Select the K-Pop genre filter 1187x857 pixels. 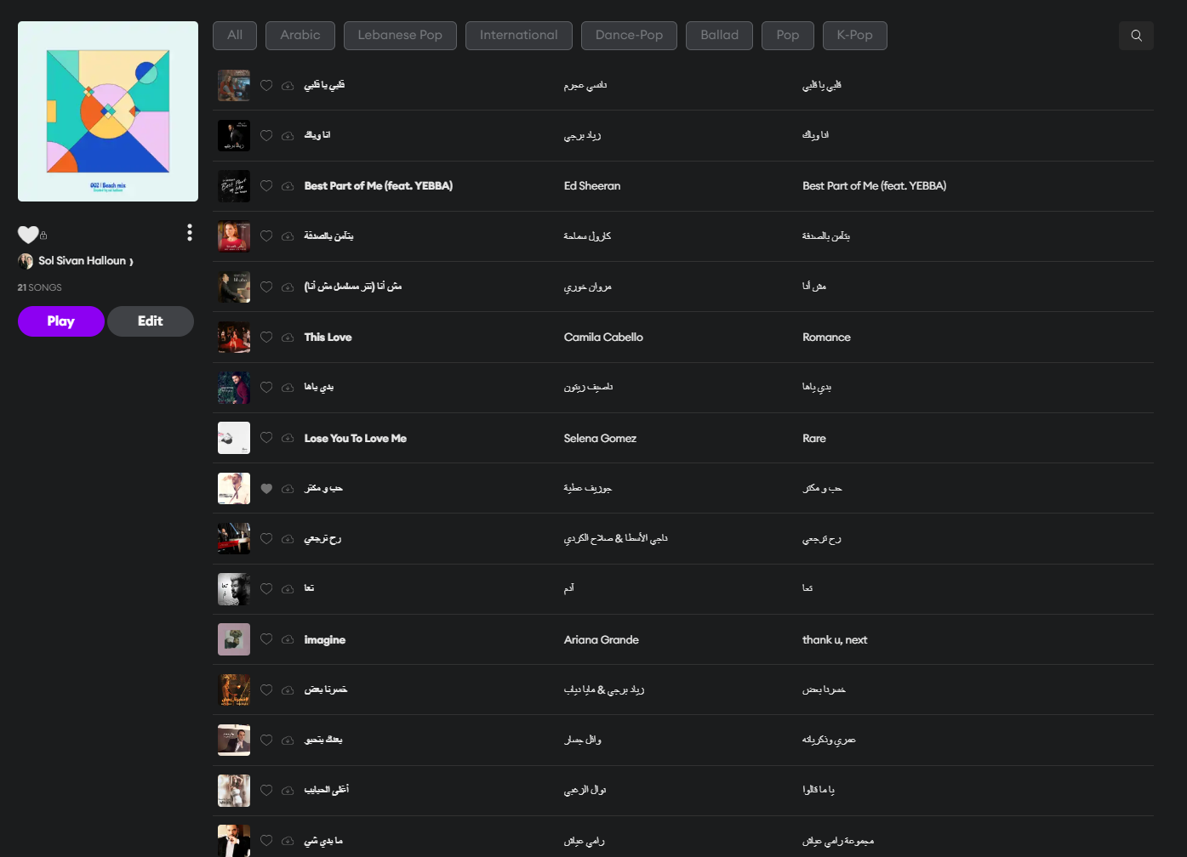855,36
